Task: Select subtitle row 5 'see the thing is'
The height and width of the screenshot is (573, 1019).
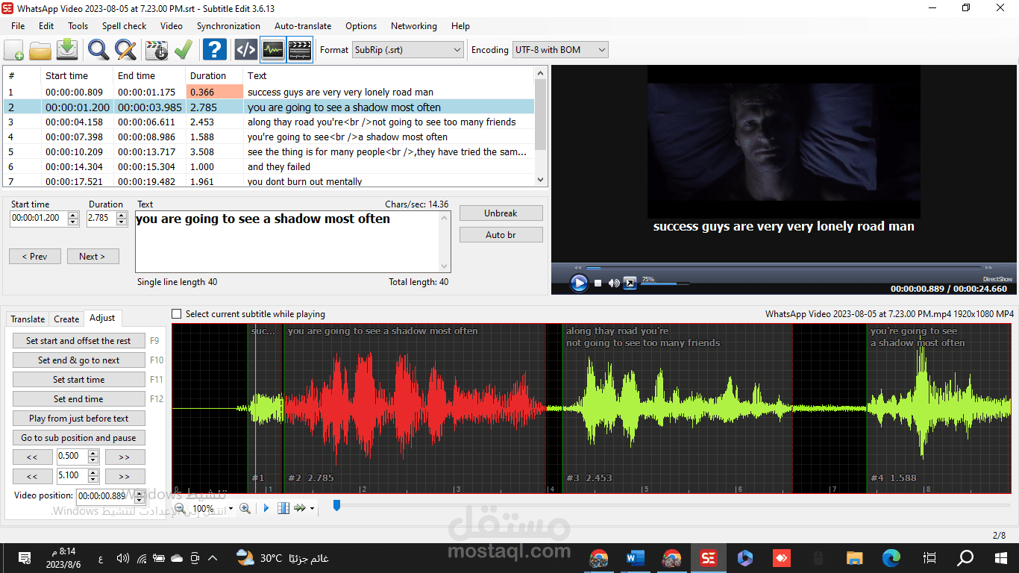Action: (269, 152)
